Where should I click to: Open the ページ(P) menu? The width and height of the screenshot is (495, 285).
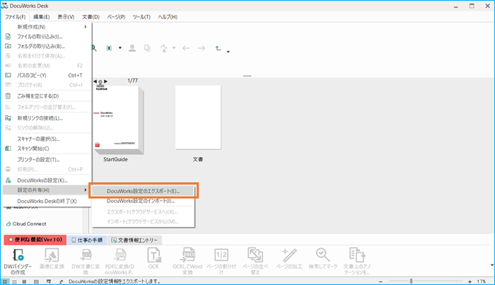[x=116, y=17]
